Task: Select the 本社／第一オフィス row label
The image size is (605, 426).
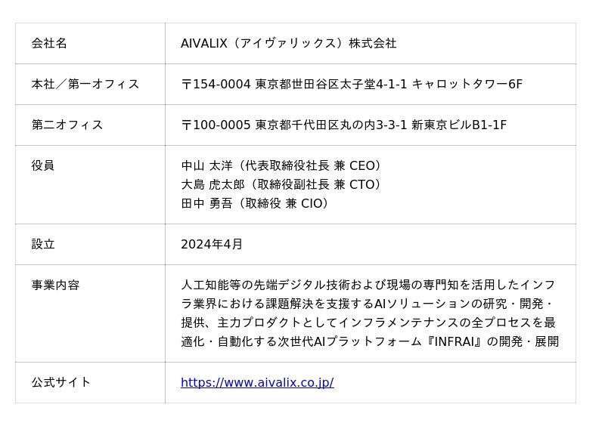Action: [x=85, y=85]
